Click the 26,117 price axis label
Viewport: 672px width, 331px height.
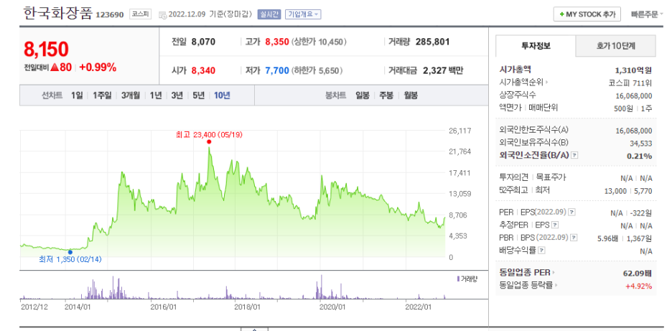pos(462,131)
